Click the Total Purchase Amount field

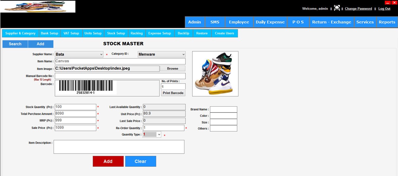[75, 114]
